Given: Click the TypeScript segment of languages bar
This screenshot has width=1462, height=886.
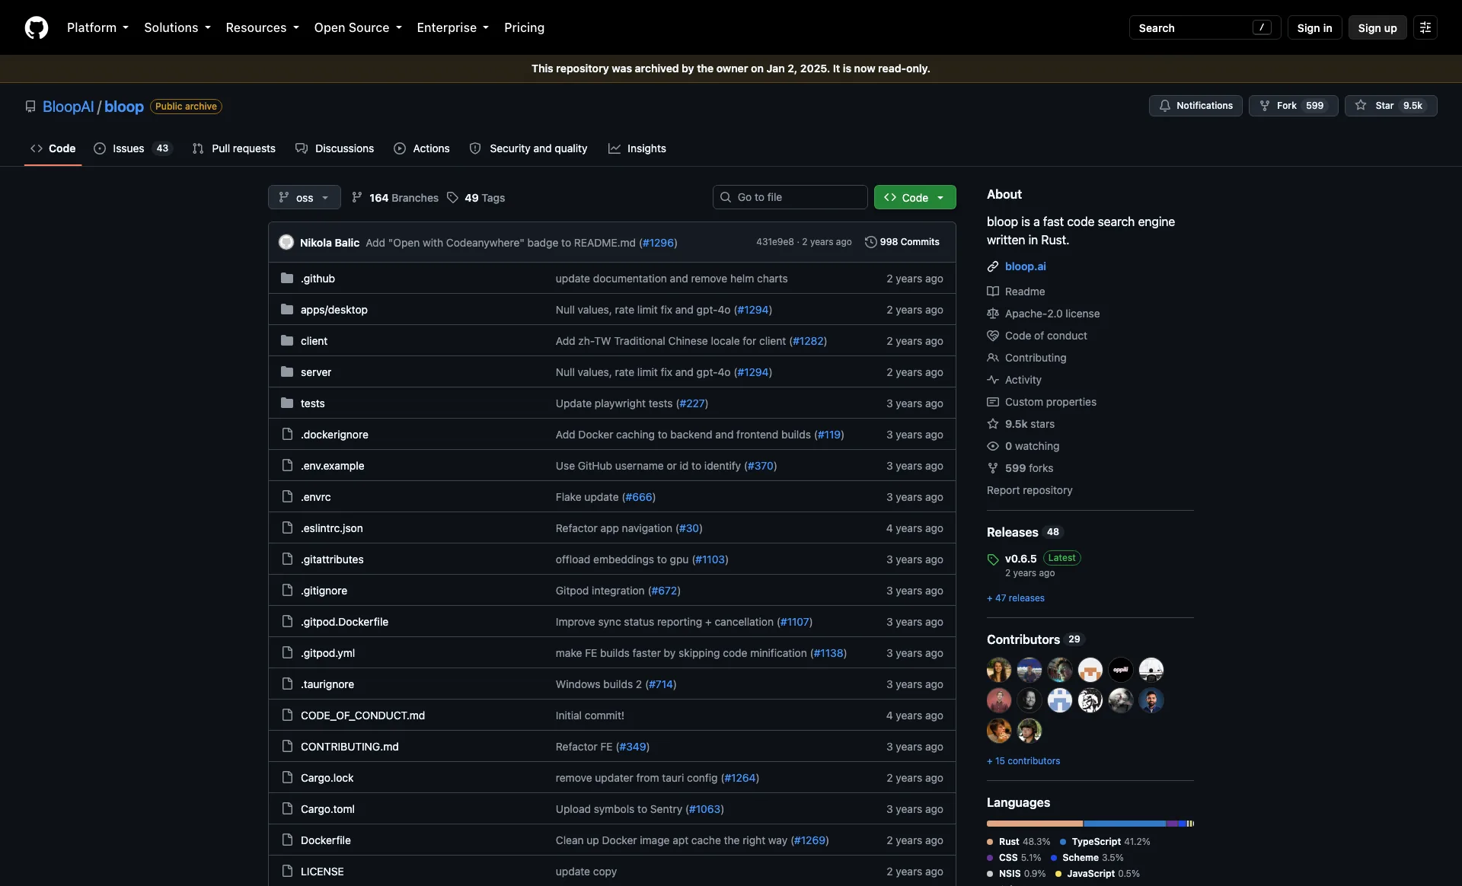Looking at the screenshot, I should click(1125, 824).
